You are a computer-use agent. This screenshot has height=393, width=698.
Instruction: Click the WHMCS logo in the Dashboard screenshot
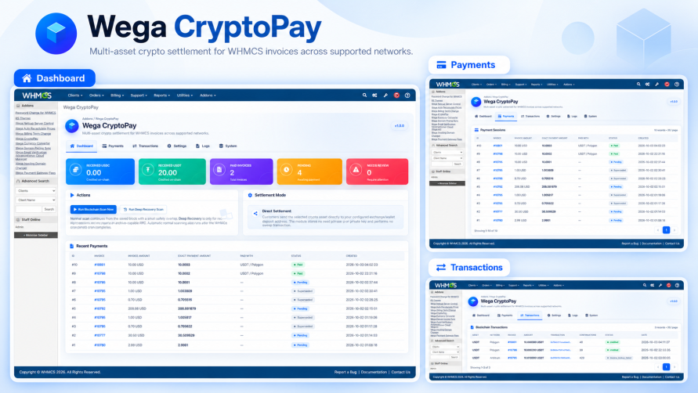coord(37,96)
